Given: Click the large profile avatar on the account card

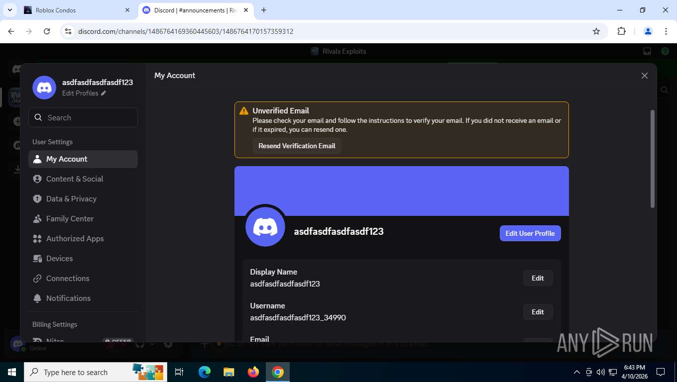Looking at the screenshot, I should (x=265, y=227).
